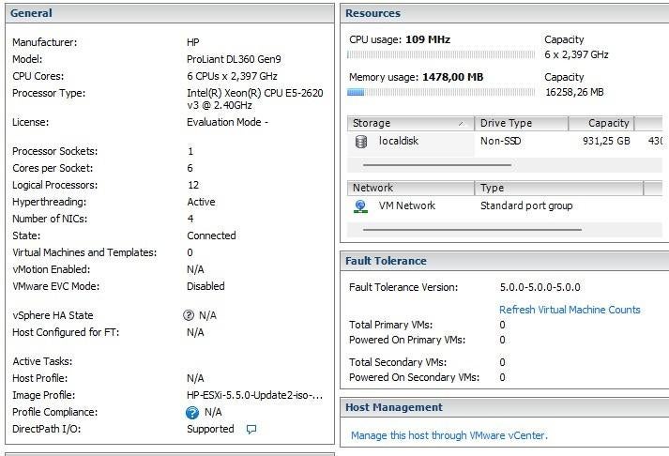
Task: Click the Manufacturer HP value
Action: [x=193, y=42]
